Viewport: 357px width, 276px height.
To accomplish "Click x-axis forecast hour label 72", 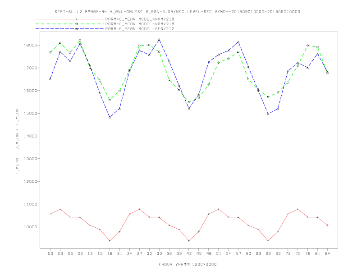I will (288, 253).
